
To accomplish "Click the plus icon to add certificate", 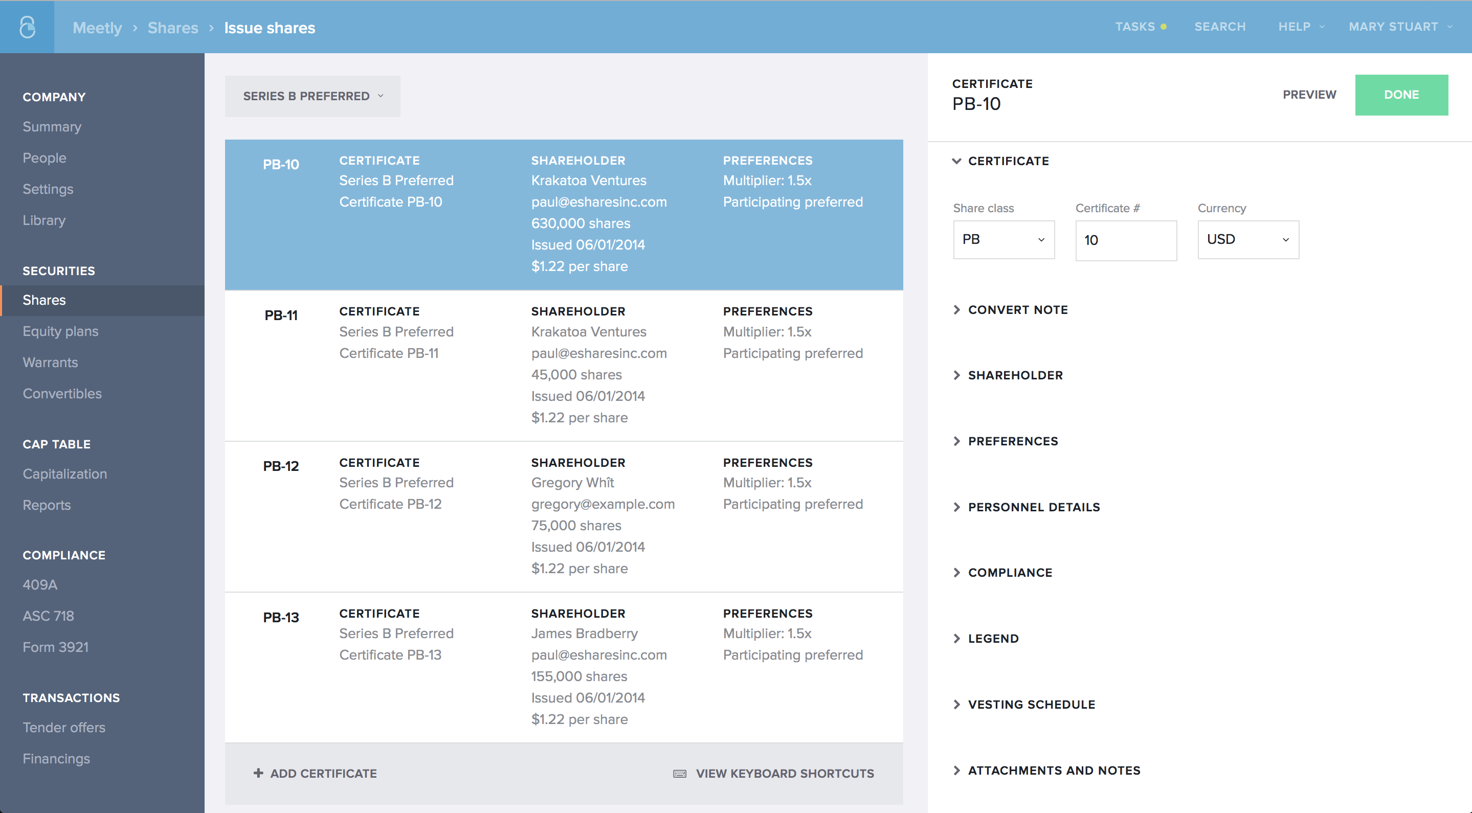I will [x=258, y=773].
